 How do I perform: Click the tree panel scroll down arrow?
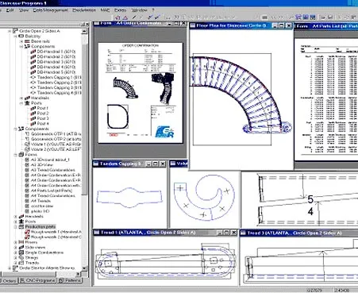(84, 268)
